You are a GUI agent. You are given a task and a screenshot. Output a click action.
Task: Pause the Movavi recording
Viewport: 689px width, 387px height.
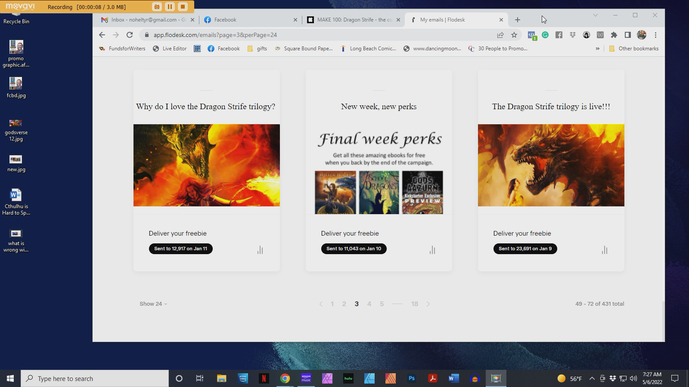(x=170, y=7)
